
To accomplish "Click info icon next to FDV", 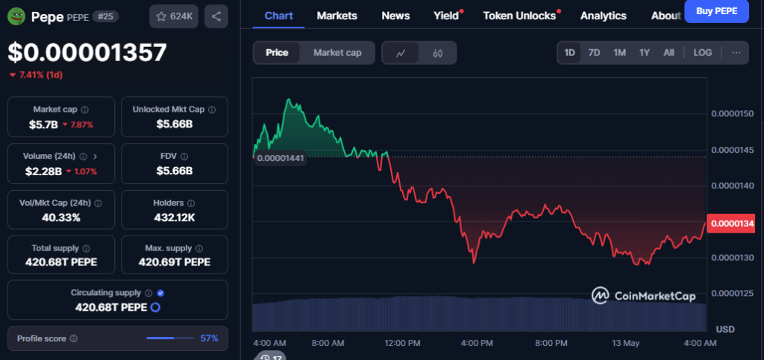I will pyautogui.click(x=184, y=157).
